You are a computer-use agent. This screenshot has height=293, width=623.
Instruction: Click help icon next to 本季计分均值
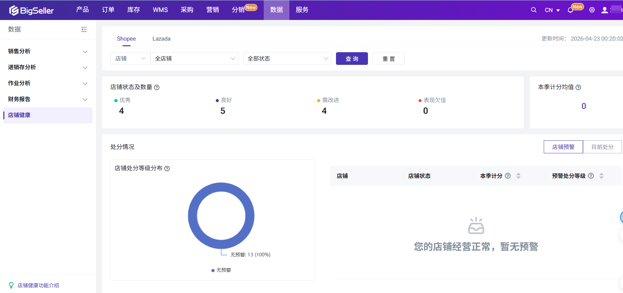[578, 87]
